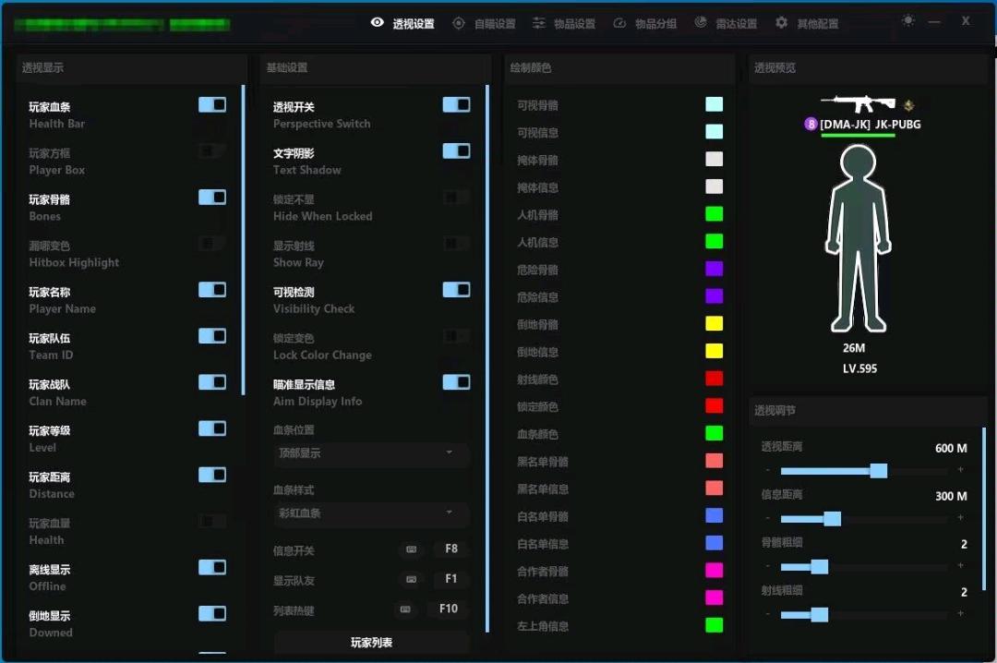997x663 pixels.
Task: Click the plus icon for 骨骼粗细 slider
Action: (x=960, y=565)
